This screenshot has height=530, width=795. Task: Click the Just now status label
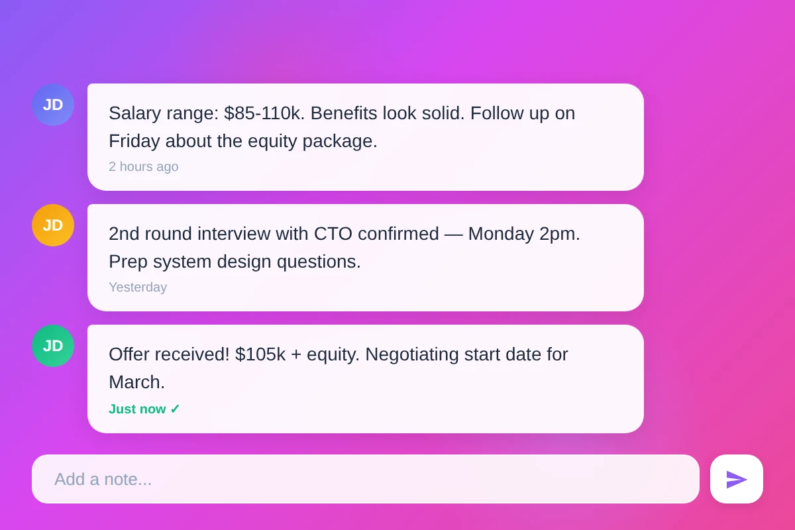(136, 409)
